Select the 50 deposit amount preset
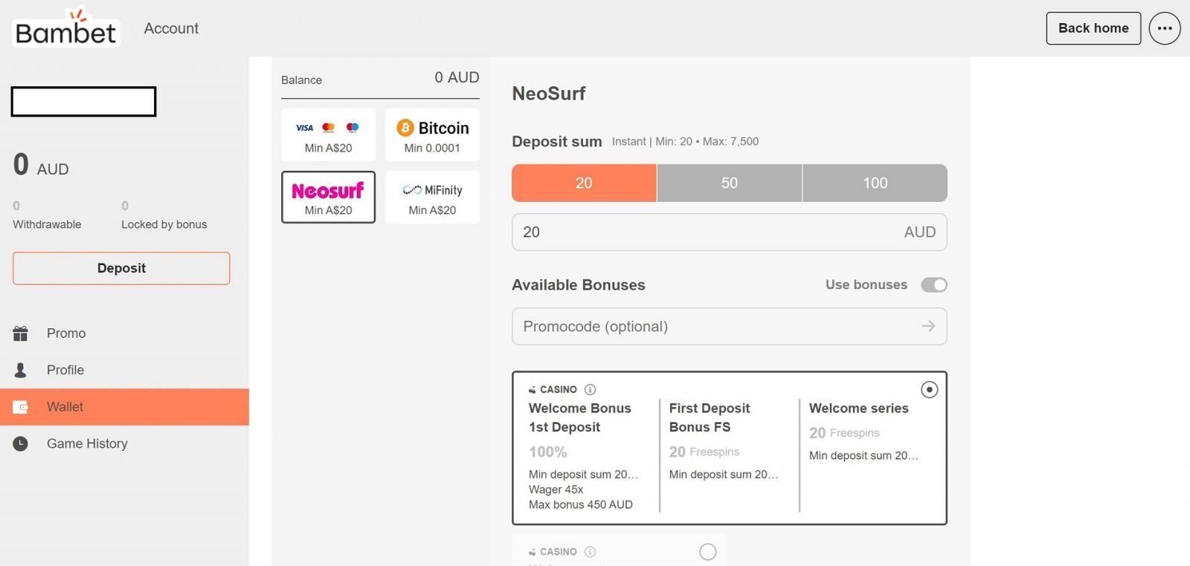This screenshot has height=566, width=1190. pyautogui.click(x=730, y=183)
